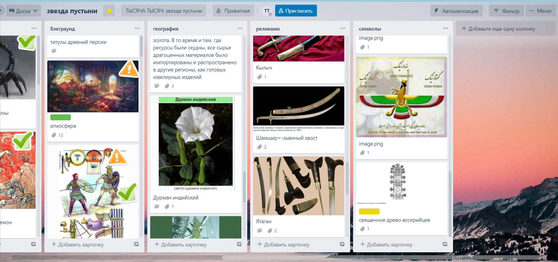558x262 pixels.
Task: Open the Доска view switcher dropdown
Action: [x=24, y=11]
